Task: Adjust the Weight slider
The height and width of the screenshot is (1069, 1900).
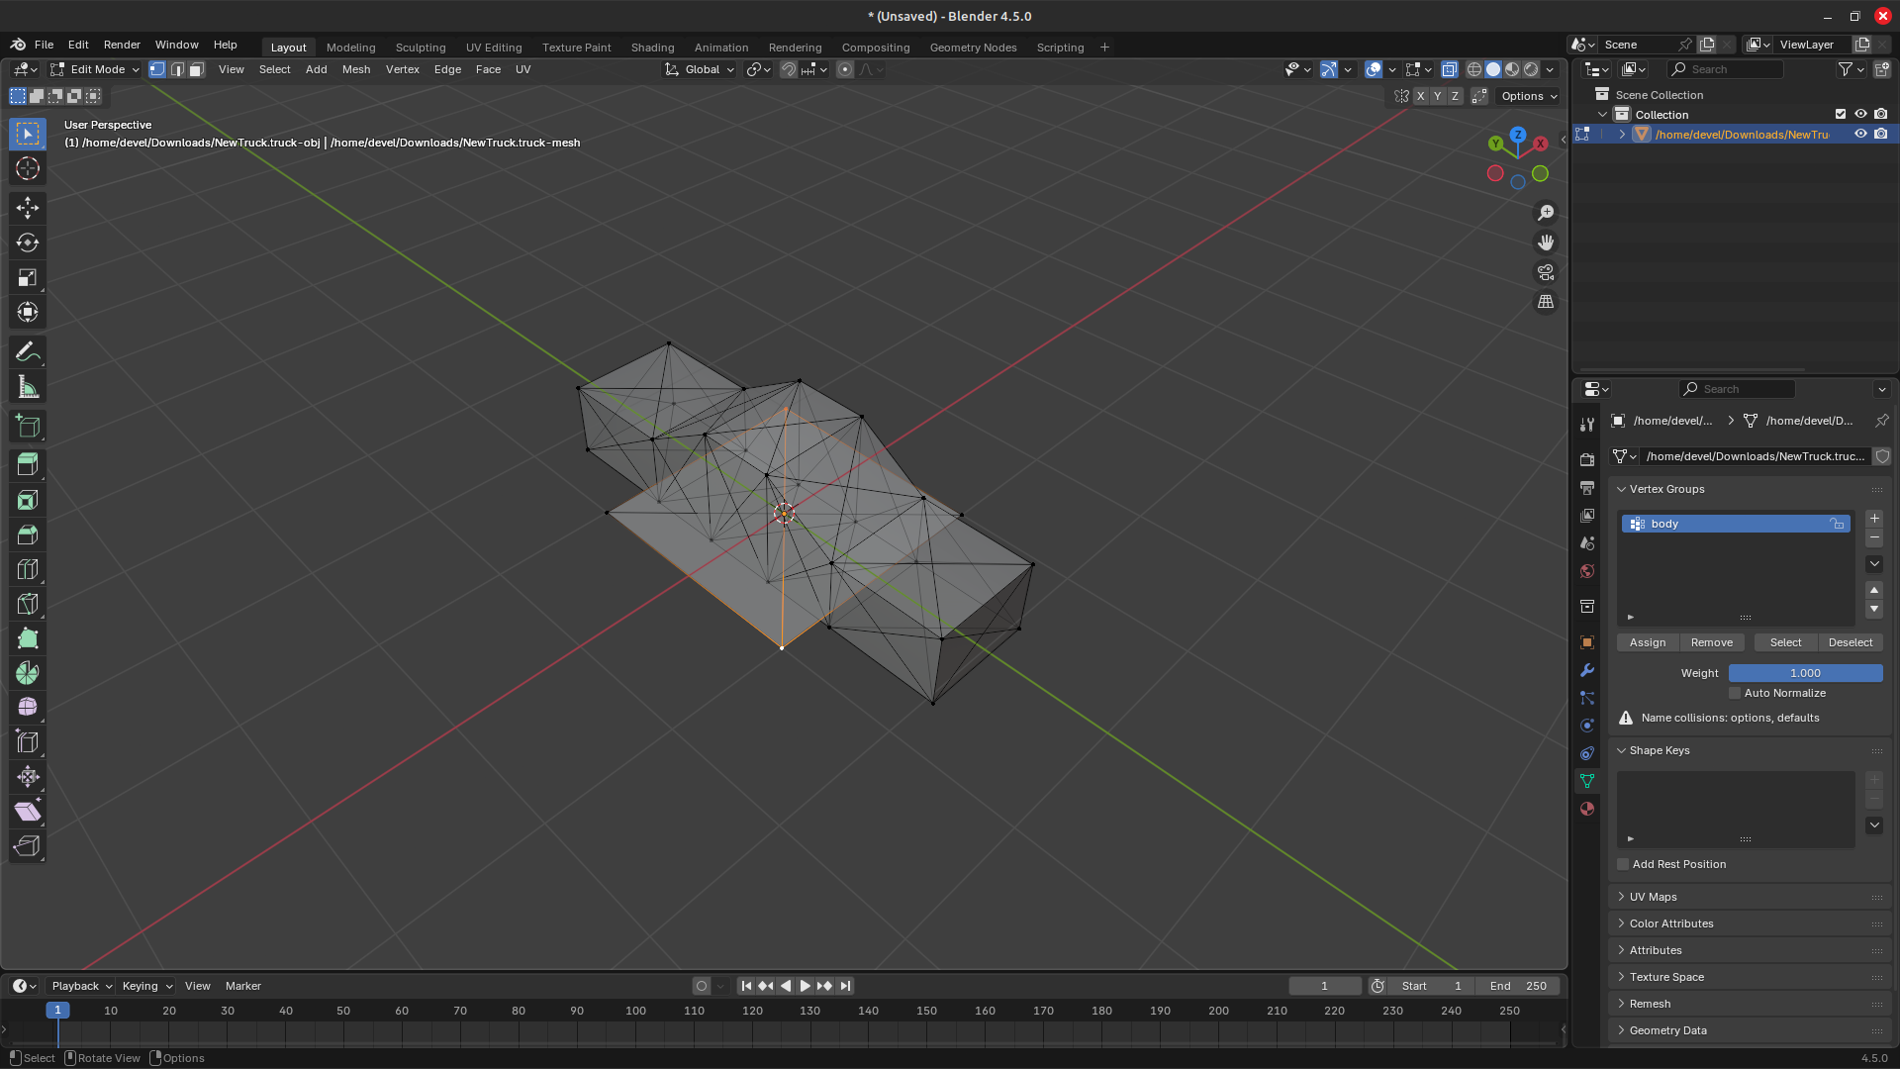Action: tap(1805, 673)
